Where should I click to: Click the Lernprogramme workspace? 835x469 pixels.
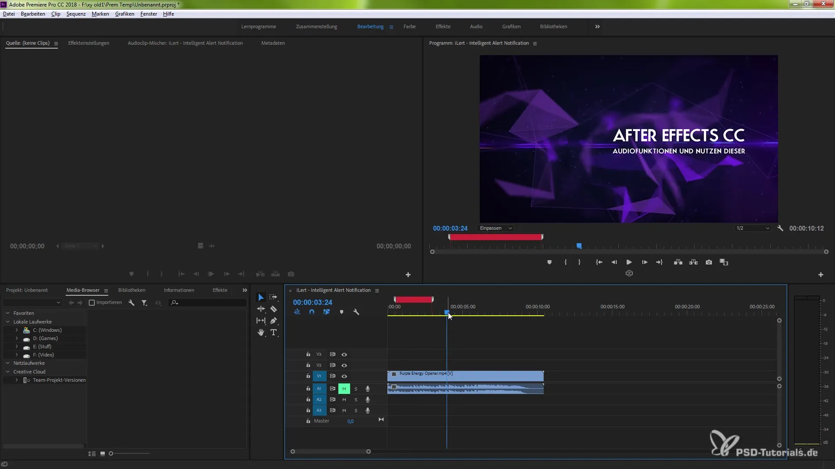pos(259,26)
